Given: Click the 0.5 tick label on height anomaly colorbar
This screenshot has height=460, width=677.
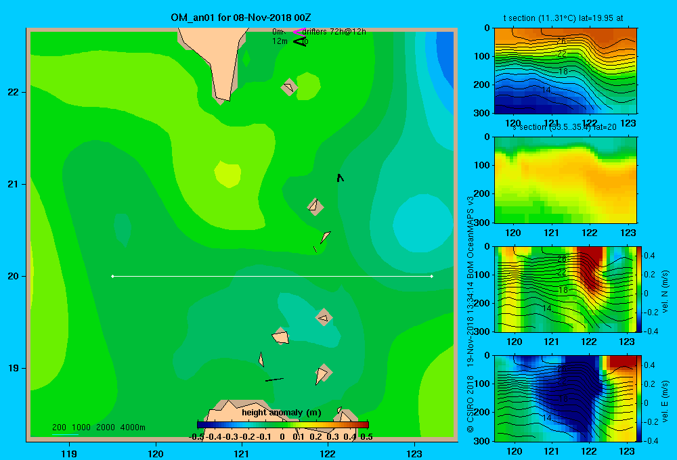Looking at the screenshot, I should pyautogui.click(x=366, y=436).
